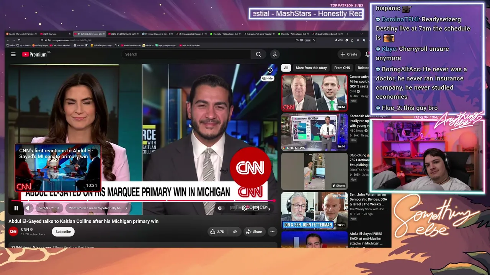Like the video with 2.7K thumbs-up

click(x=217, y=231)
